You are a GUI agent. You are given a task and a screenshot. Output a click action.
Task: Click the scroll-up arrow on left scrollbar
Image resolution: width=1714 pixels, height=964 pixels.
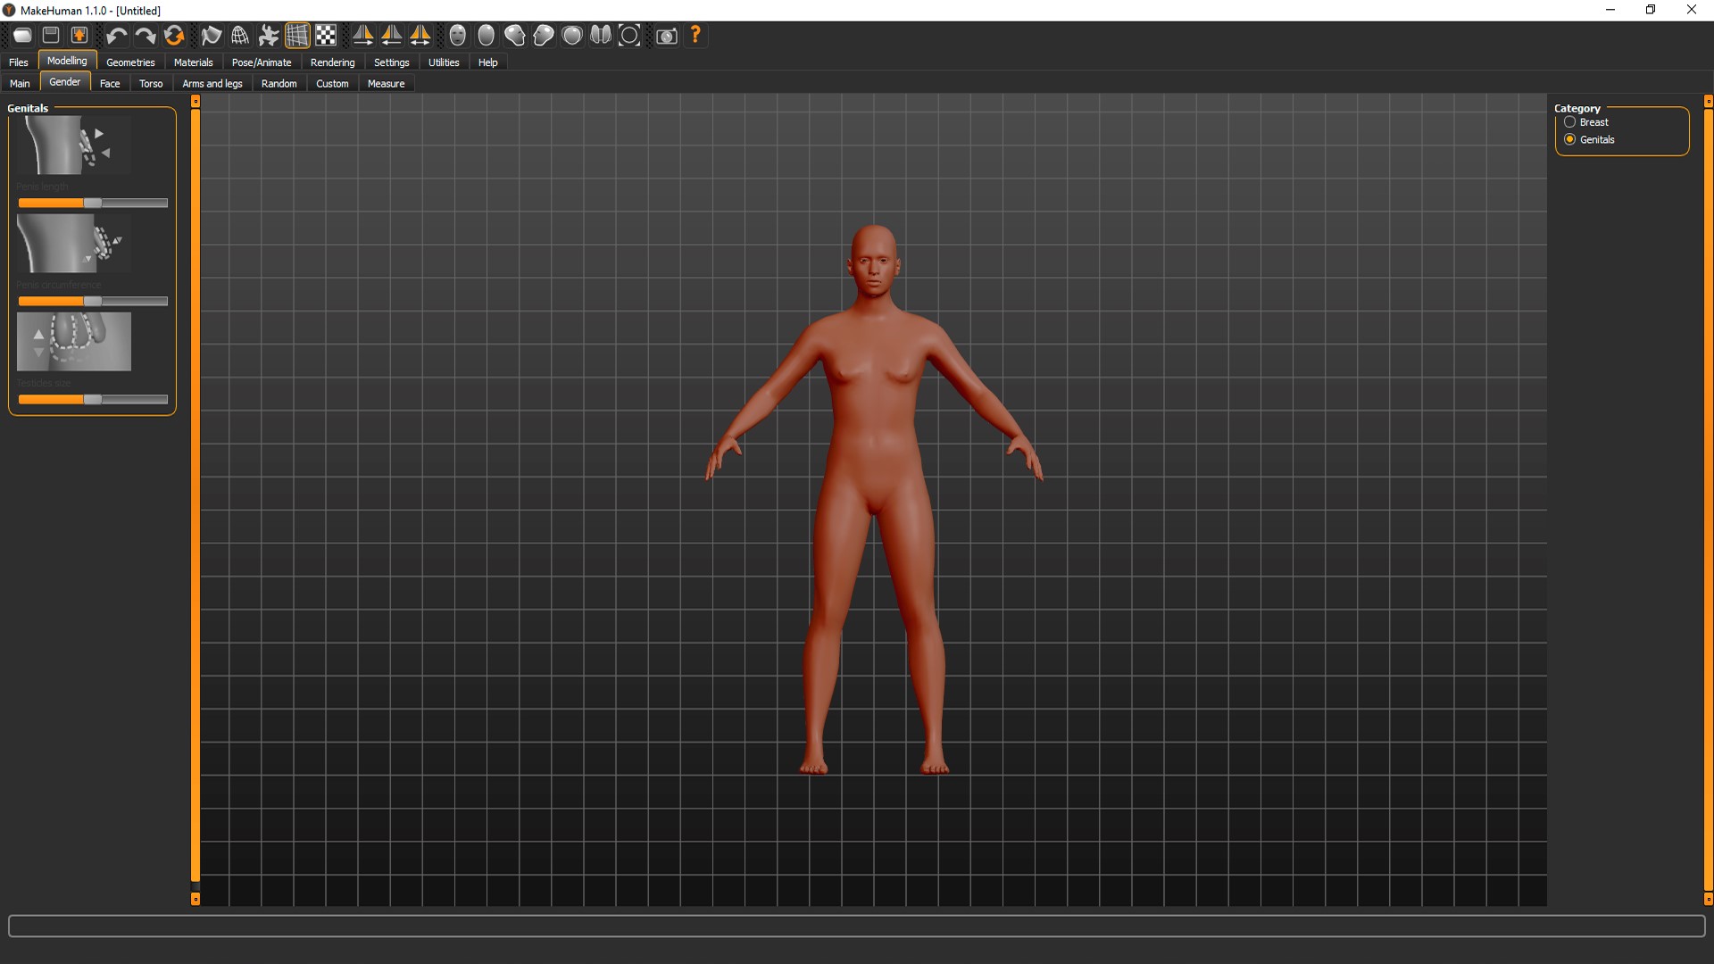pos(196,102)
